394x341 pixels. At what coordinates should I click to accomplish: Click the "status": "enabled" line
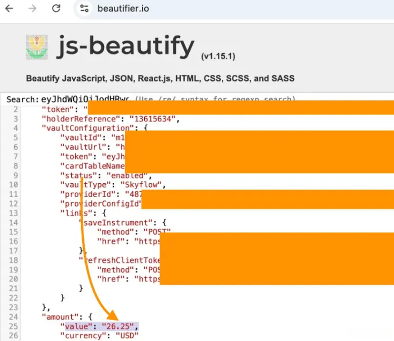click(106, 175)
